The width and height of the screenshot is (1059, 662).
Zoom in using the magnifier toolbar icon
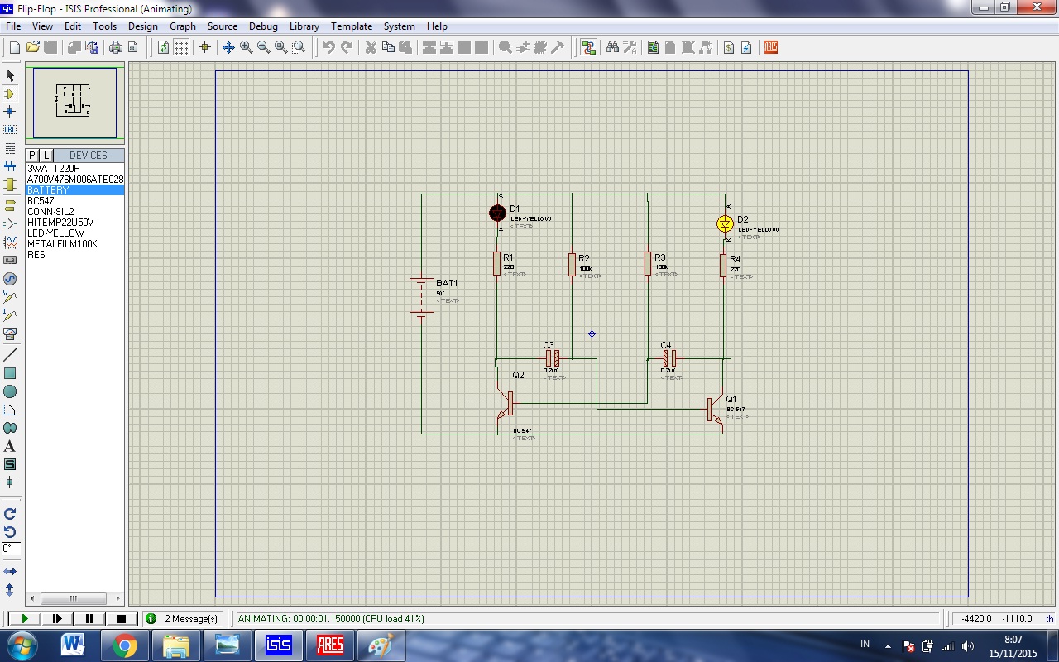[x=244, y=47]
